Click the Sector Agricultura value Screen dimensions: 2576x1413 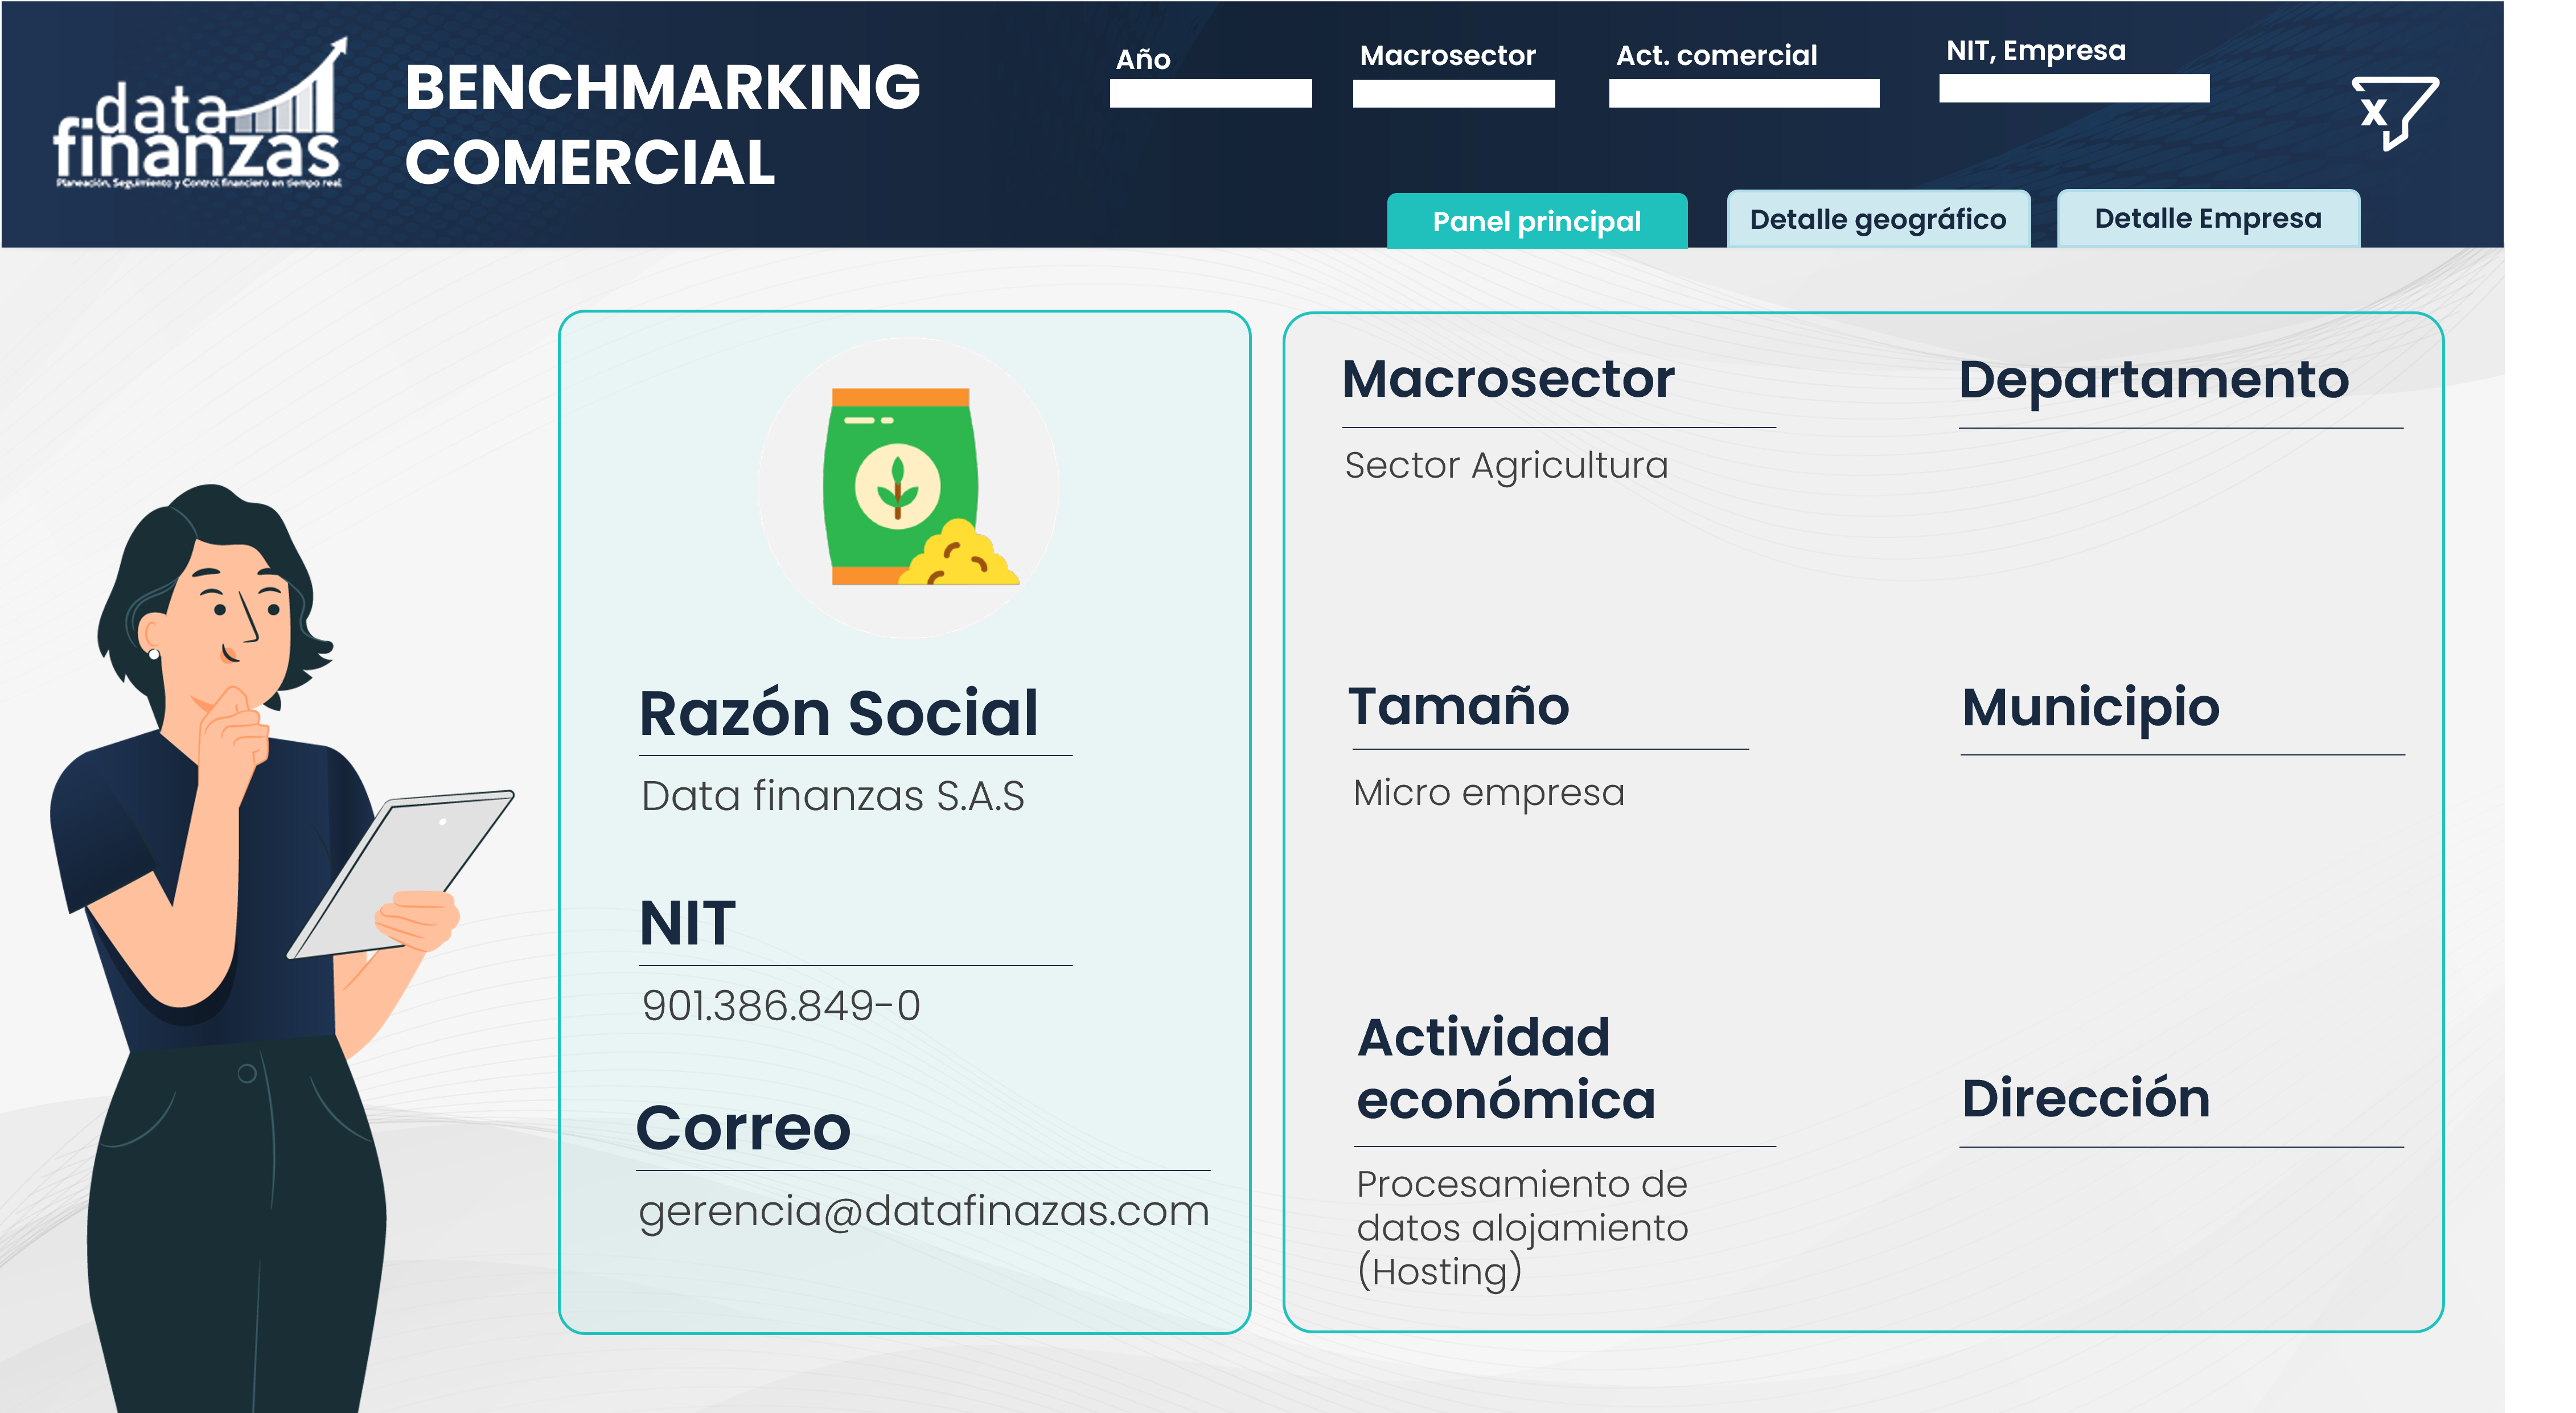pyautogui.click(x=1506, y=466)
